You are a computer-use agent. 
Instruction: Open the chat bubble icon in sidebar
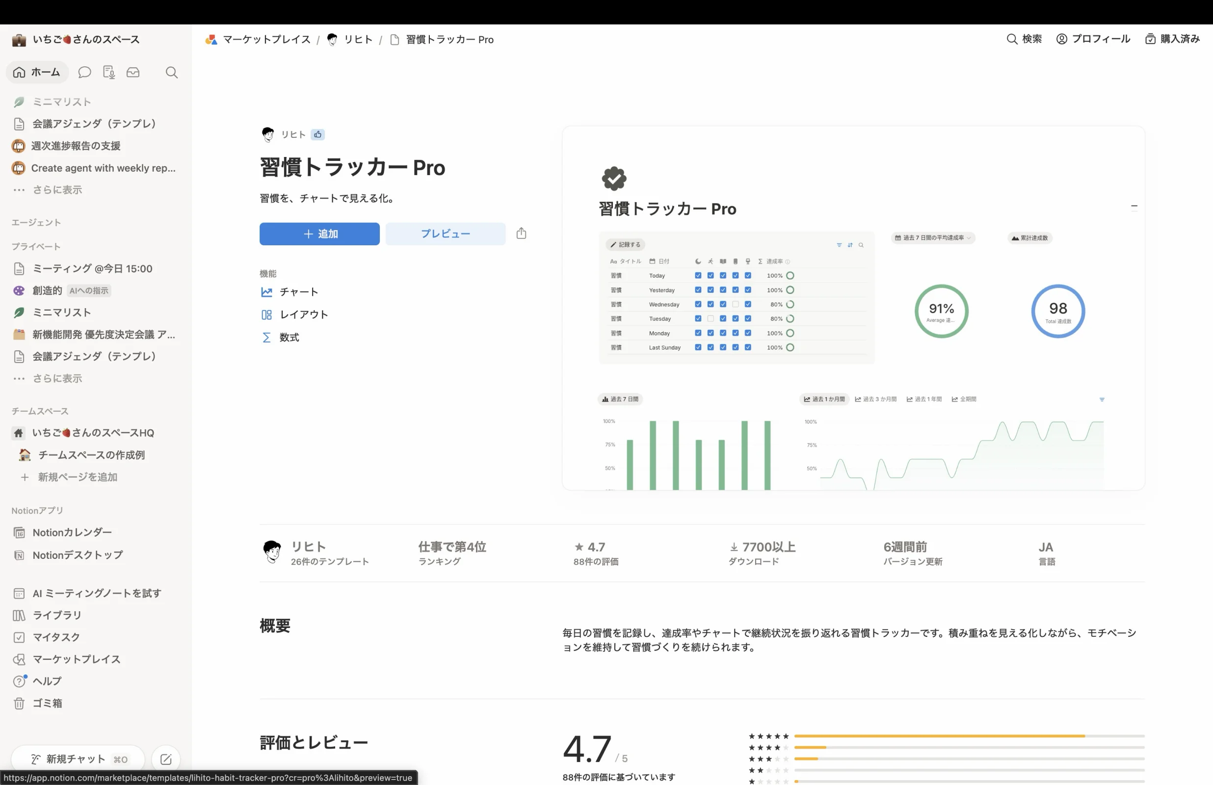84,73
